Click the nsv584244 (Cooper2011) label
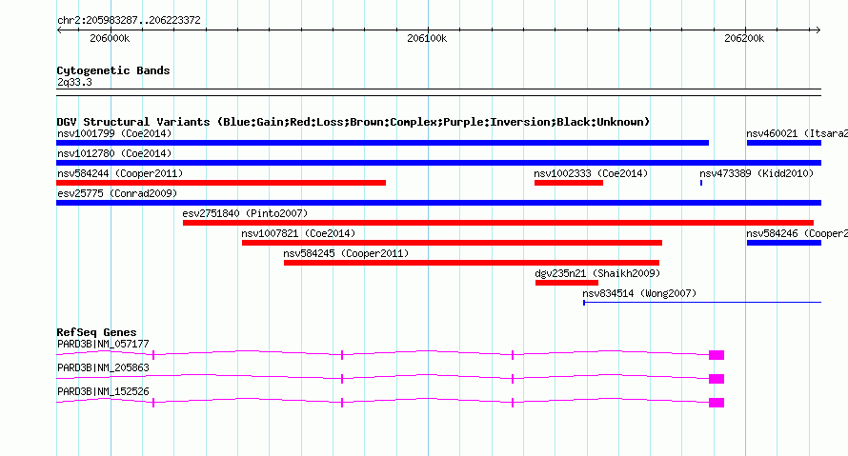This screenshot has height=456, width=848. point(120,173)
